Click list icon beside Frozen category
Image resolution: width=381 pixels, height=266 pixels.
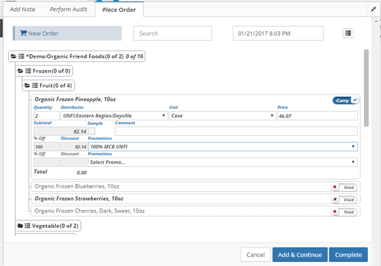pyautogui.click(x=28, y=71)
